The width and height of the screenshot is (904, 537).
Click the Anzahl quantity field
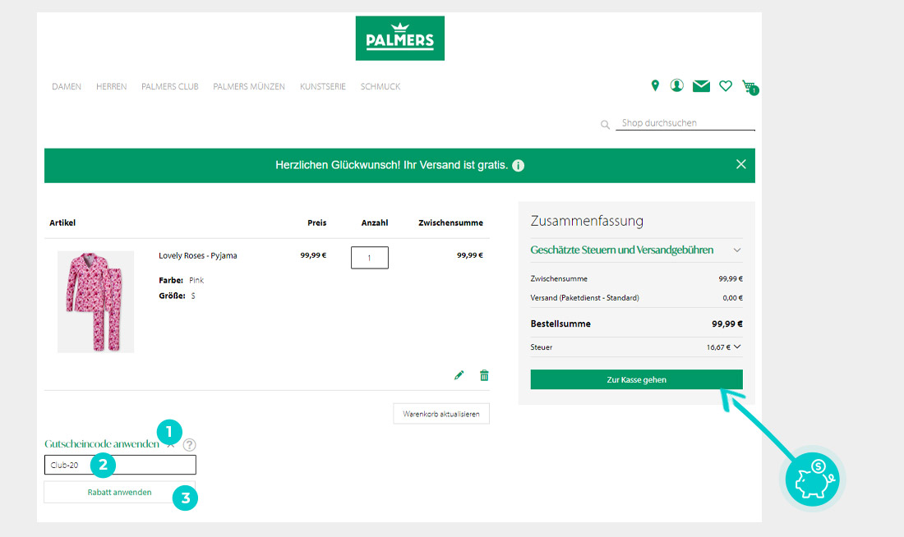click(x=370, y=258)
